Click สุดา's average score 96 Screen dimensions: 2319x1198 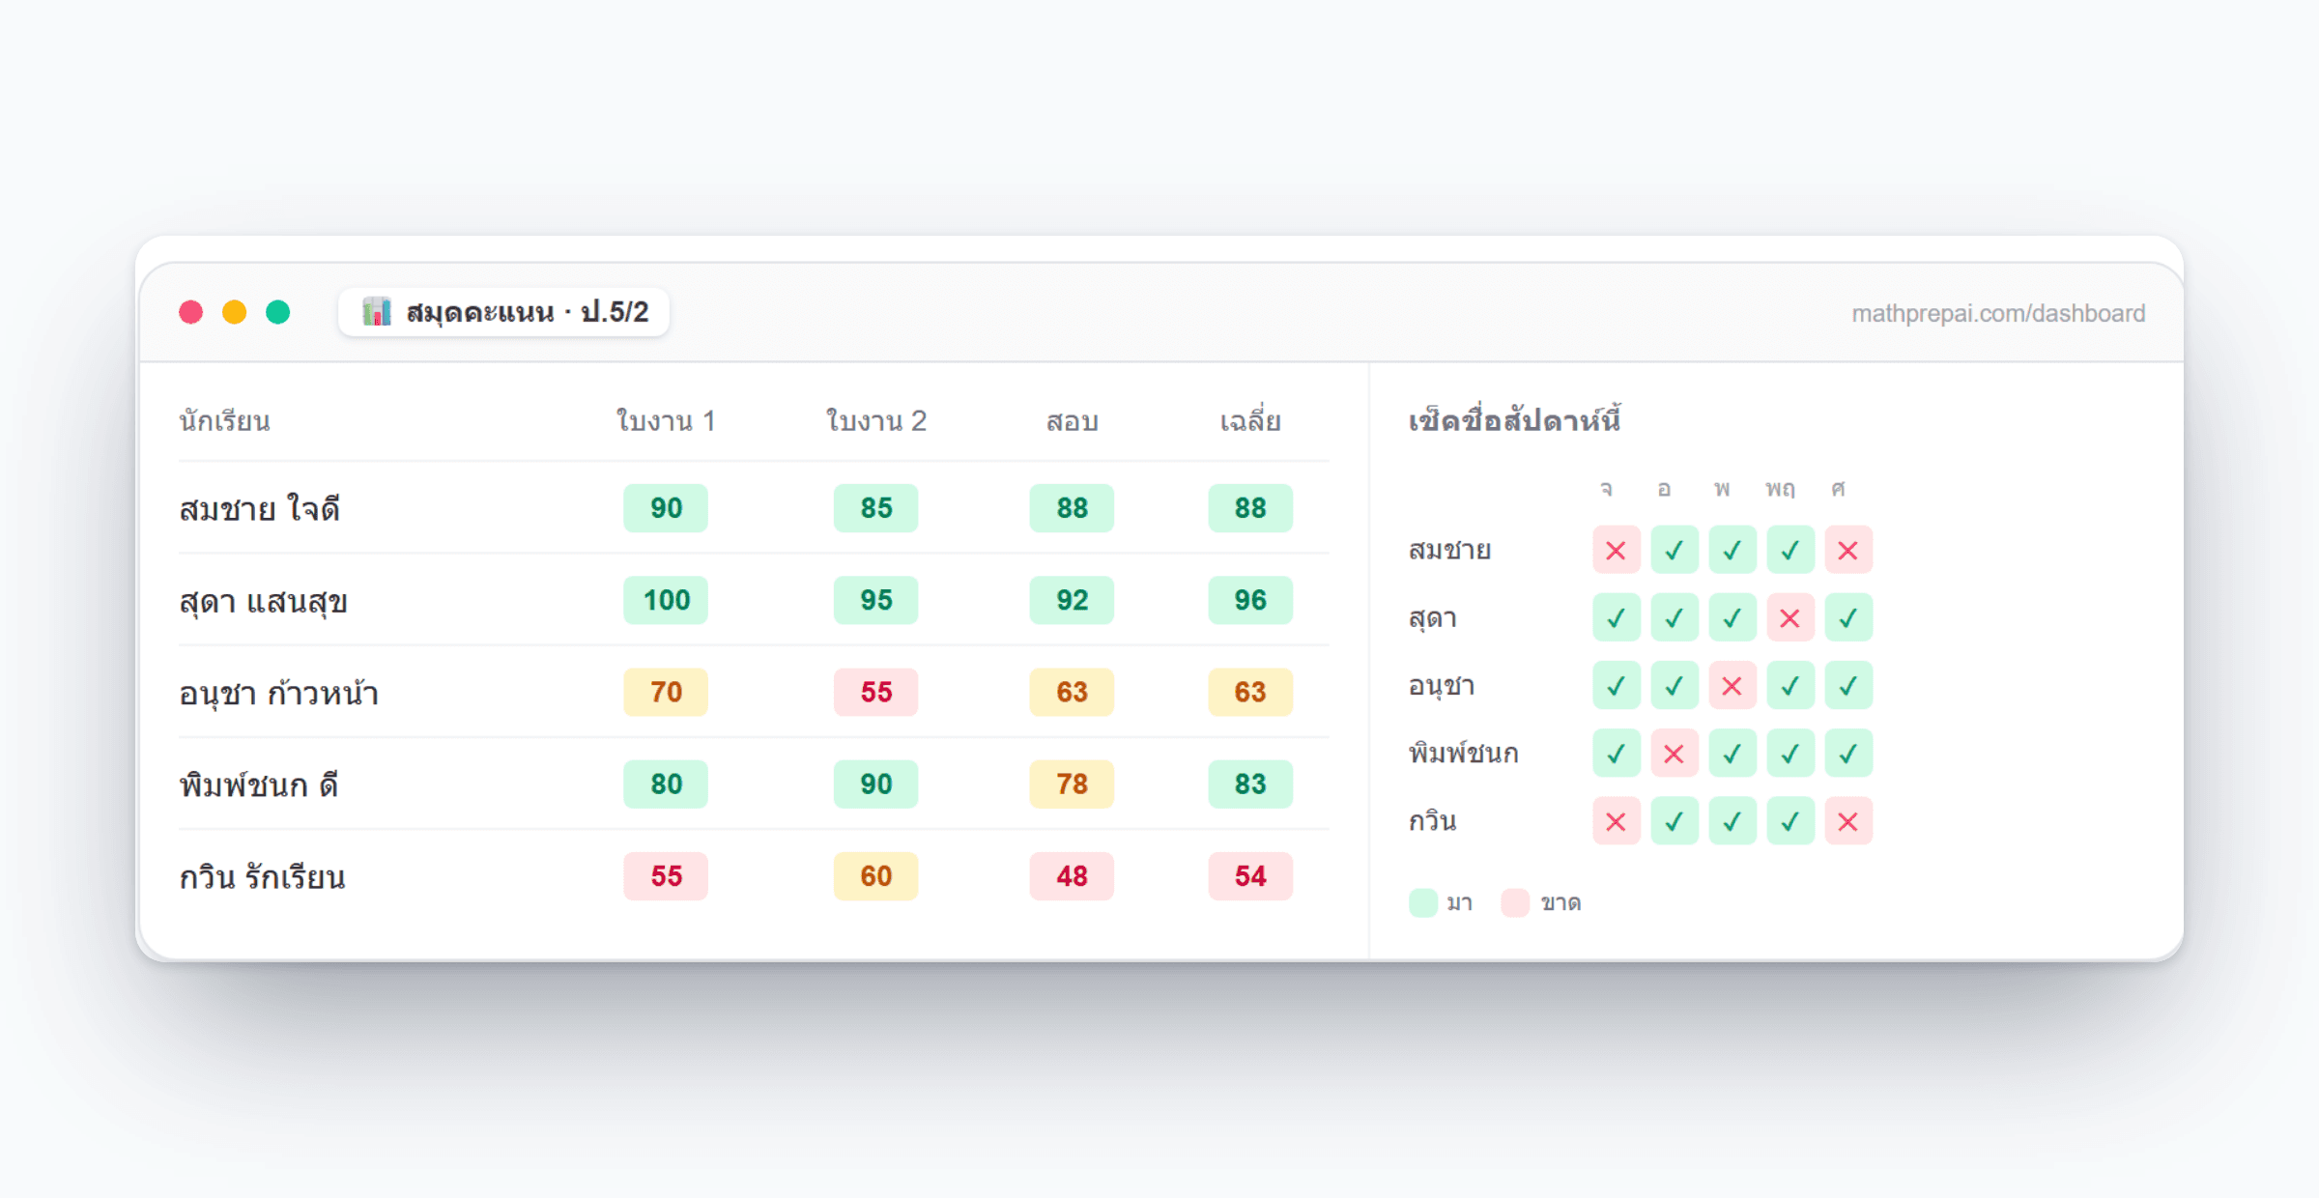(1250, 600)
